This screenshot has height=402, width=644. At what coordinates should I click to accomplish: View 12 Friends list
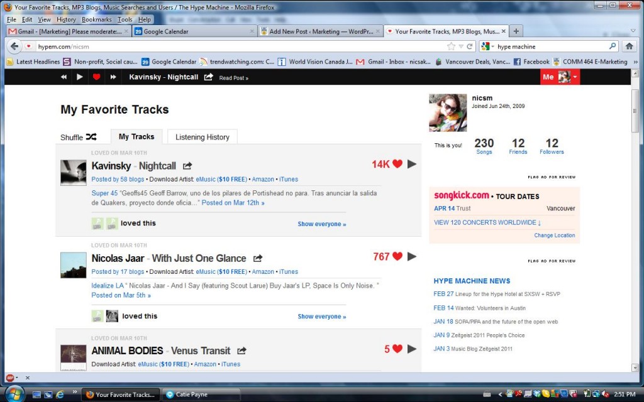[x=518, y=146]
